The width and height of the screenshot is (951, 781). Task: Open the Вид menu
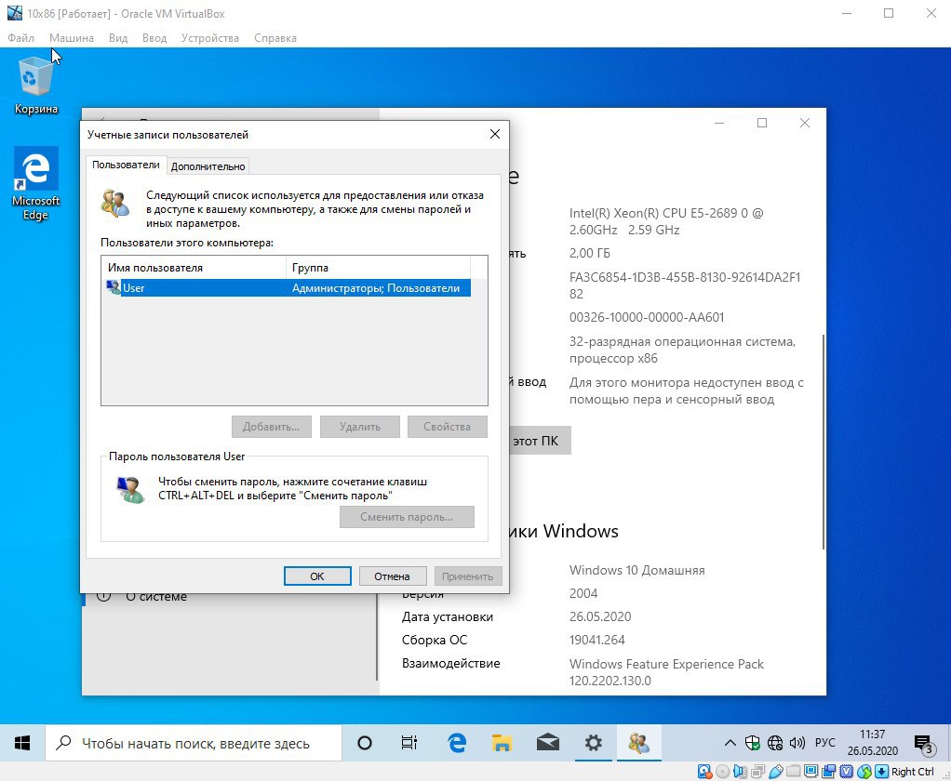pos(118,37)
